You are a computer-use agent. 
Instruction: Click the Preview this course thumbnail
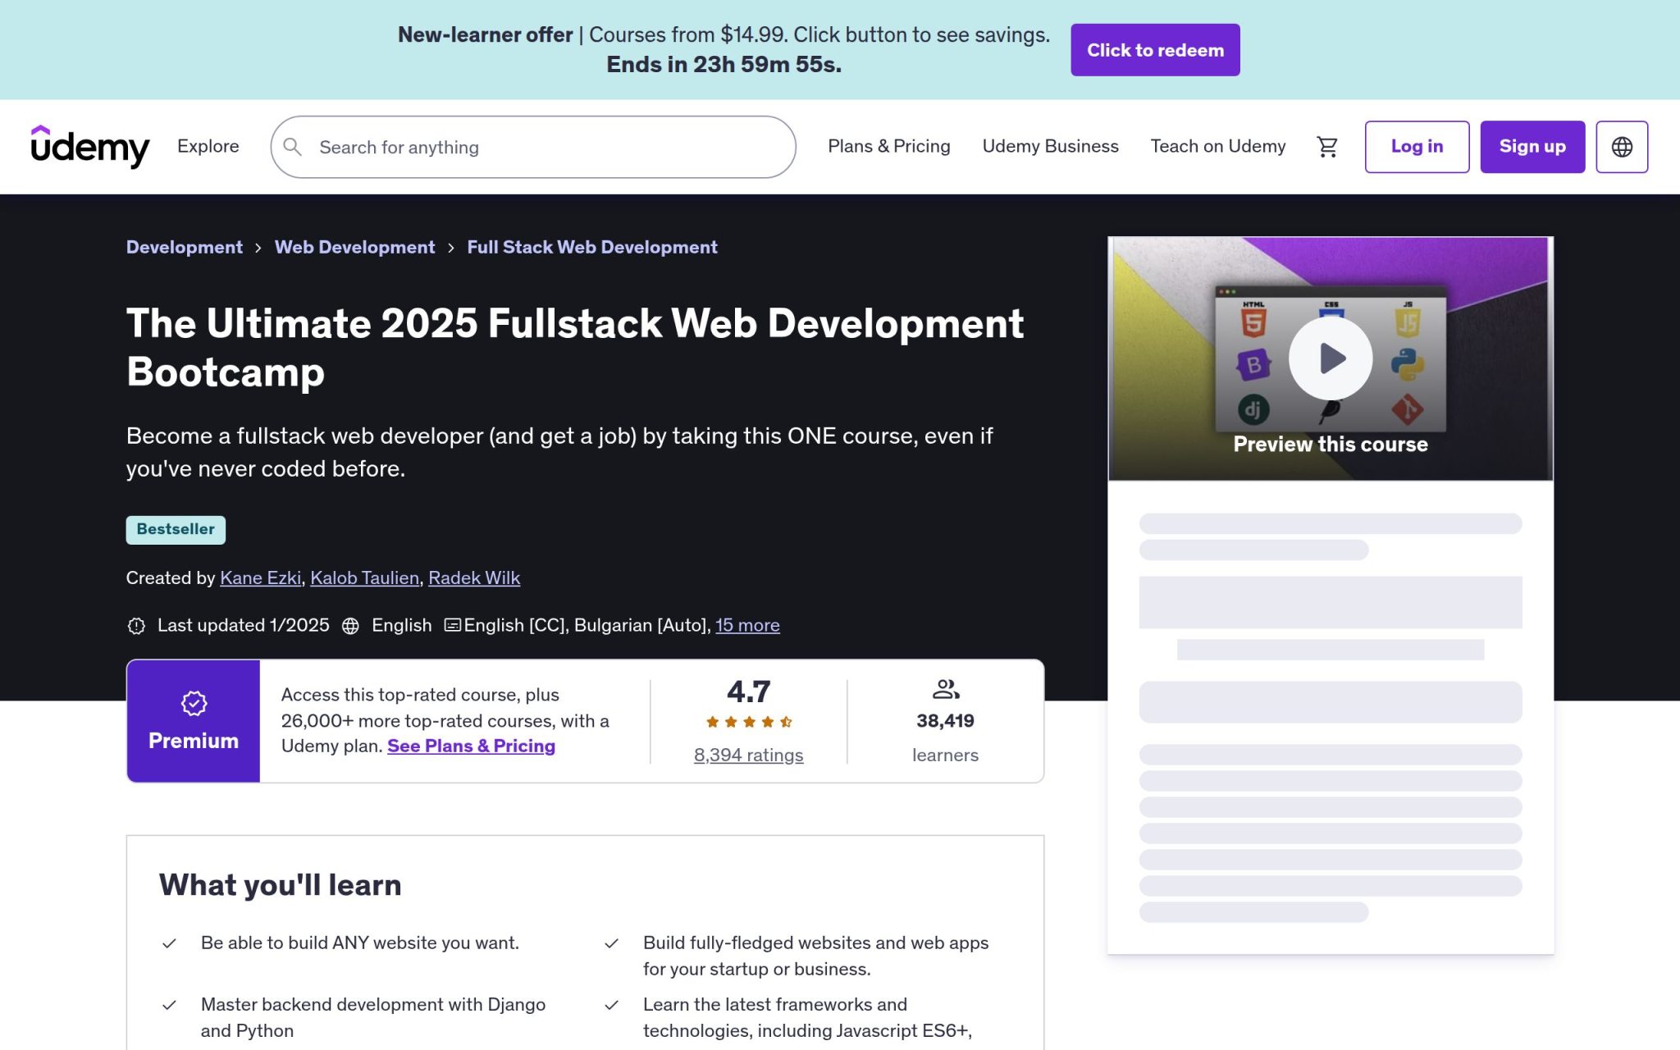click(1331, 358)
